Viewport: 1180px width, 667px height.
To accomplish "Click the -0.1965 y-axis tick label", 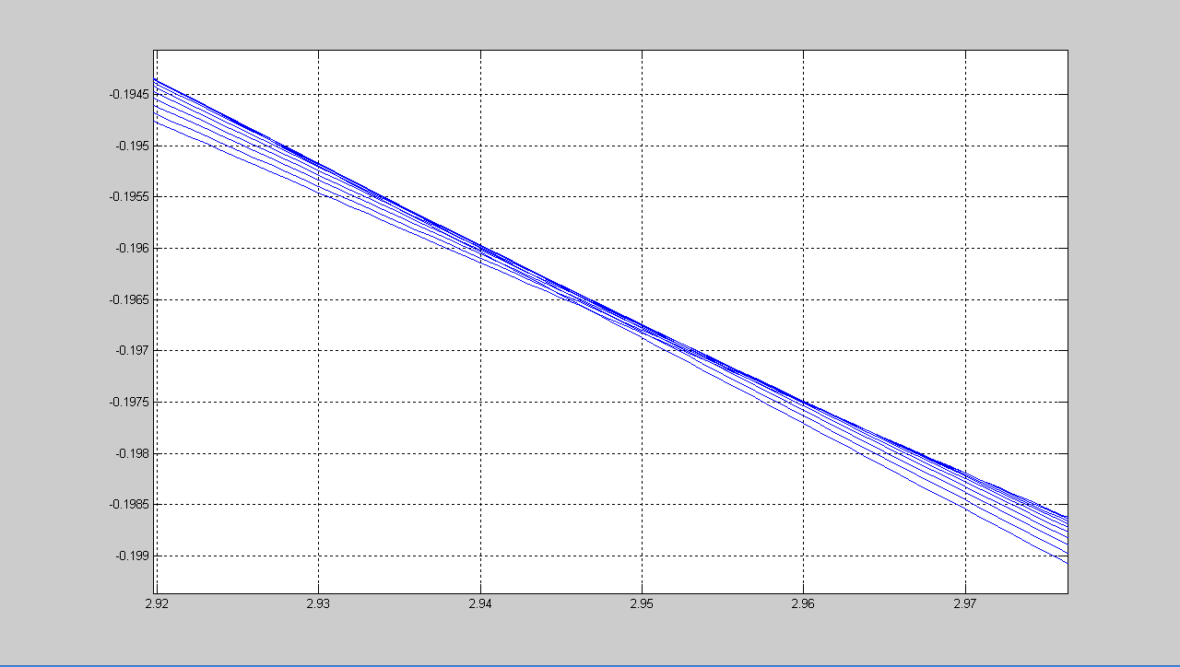I will tap(130, 300).
